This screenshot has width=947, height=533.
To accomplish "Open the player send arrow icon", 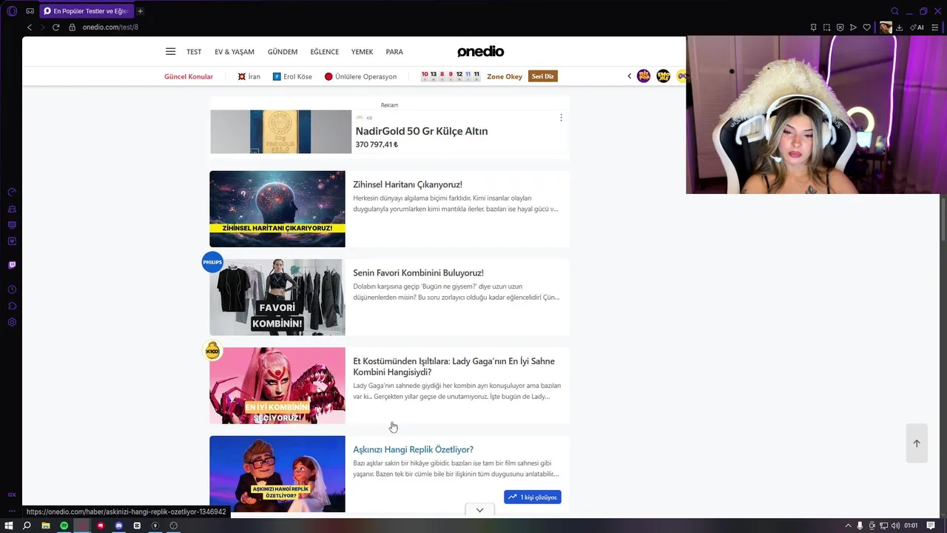I will pyautogui.click(x=853, y=27).
